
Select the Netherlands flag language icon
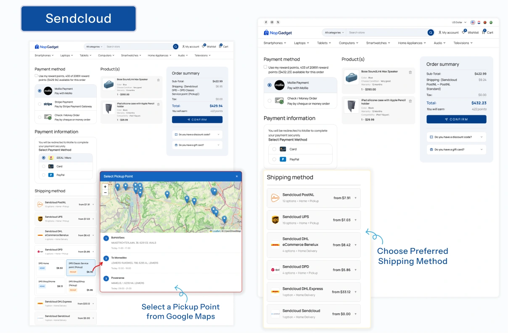[x=479, y=22]
